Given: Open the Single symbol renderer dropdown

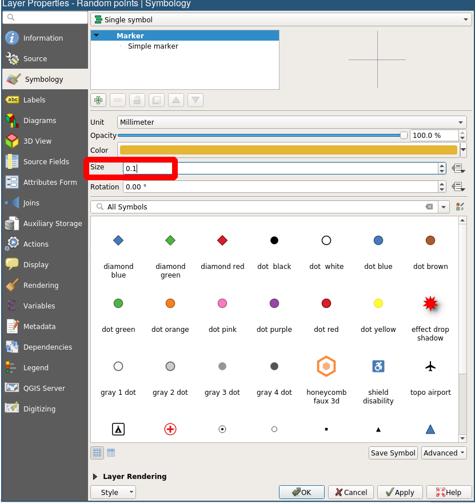Looking at the screenshot, I should click(x=281, y=19).
